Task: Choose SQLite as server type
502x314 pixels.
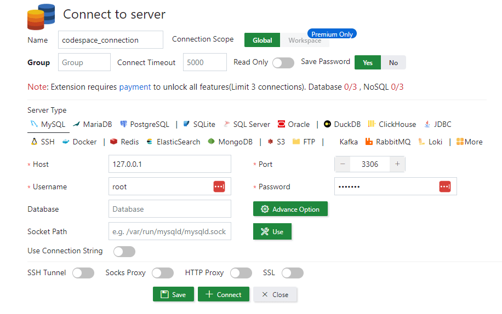Action: (x=199, y=124)
